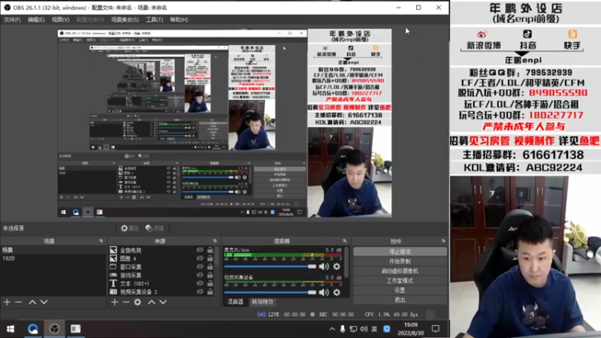Click the system tray volume icon
This screenshot has height=338, width=601.
[x=364, y=329]
